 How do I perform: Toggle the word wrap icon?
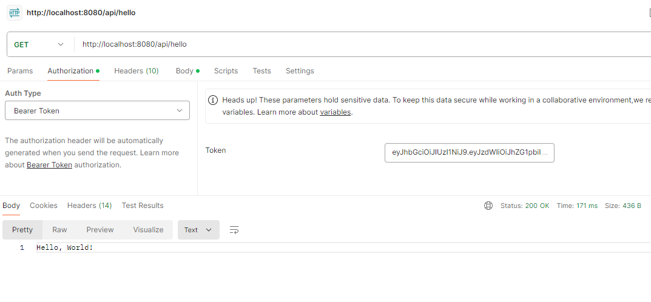click(x=234, y=230)
